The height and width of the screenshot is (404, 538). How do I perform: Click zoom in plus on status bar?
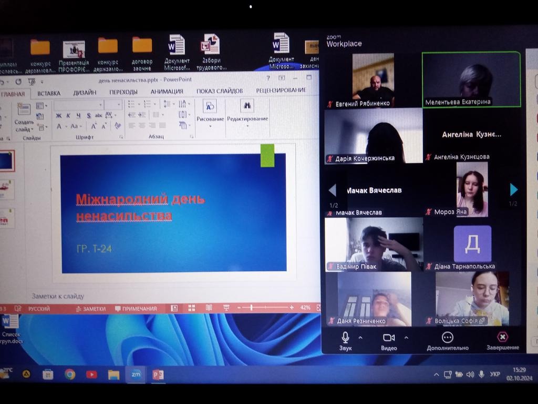(292, 307)
